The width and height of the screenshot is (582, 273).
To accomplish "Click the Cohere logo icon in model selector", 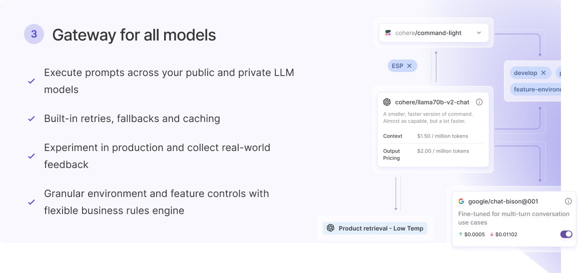I will click(388, 33).
